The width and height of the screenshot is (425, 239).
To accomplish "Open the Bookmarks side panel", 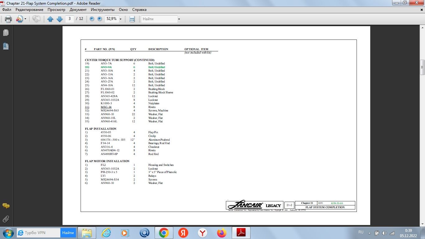I will 6,46.
